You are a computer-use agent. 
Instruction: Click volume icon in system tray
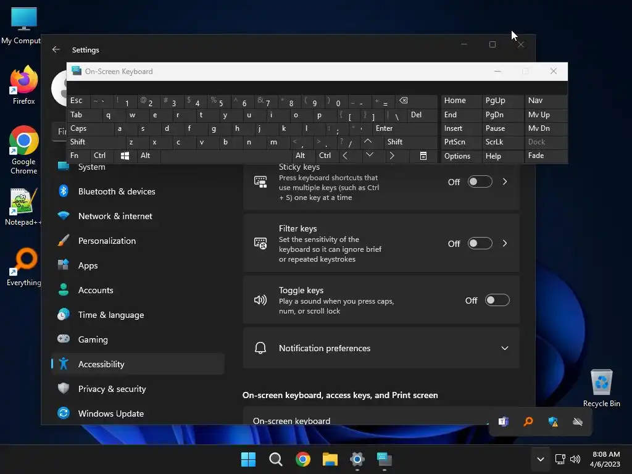575,459
